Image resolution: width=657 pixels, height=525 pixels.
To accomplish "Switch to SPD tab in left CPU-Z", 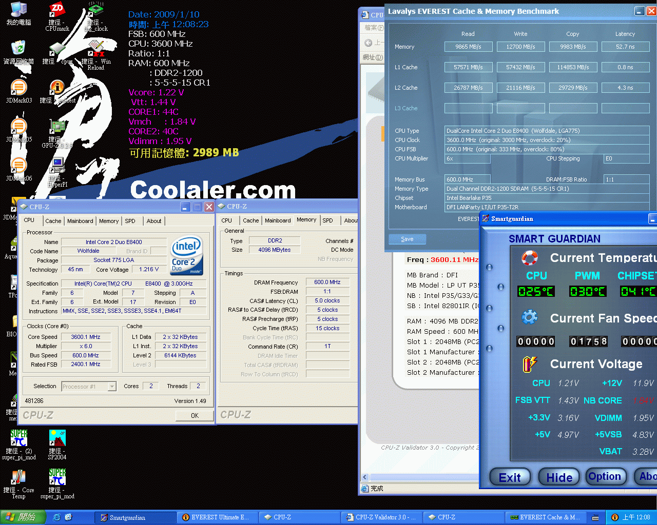I will (130, 221).
